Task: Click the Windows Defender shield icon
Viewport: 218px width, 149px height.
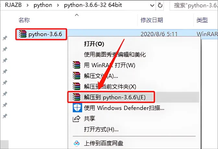Action: [77, 108]
